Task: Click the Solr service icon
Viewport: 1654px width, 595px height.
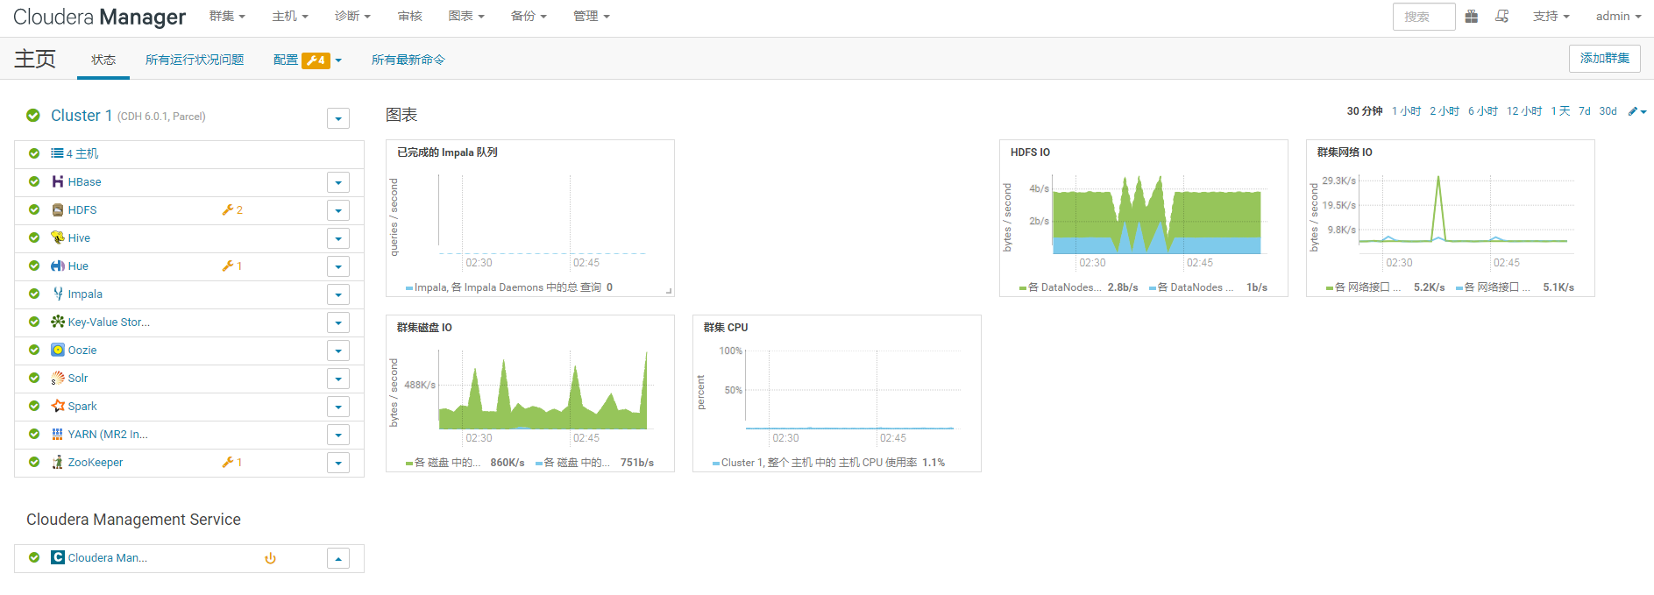Action: [x=58, y=378]
